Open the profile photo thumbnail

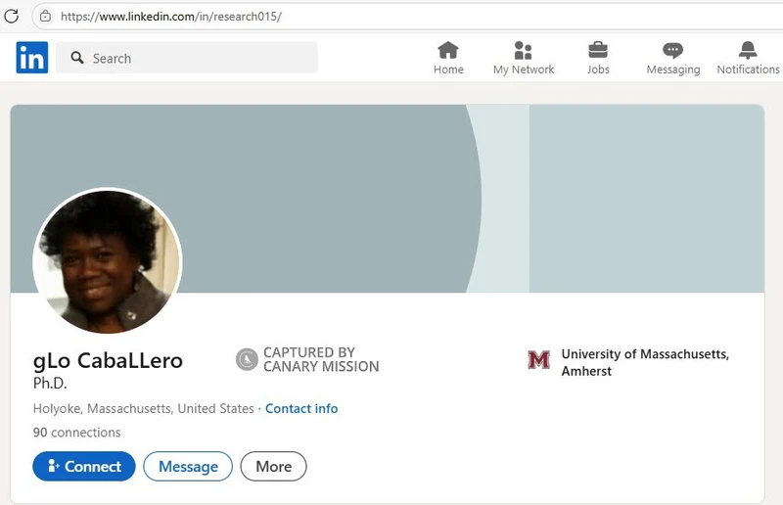tap(108, 261)
